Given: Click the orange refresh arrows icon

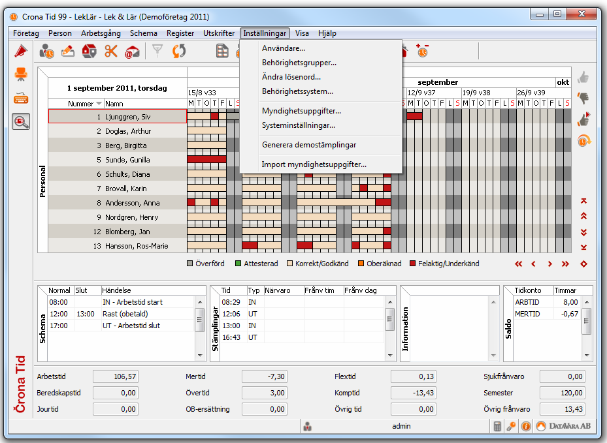Looking at the screenshot, I should tap(179, 51).
